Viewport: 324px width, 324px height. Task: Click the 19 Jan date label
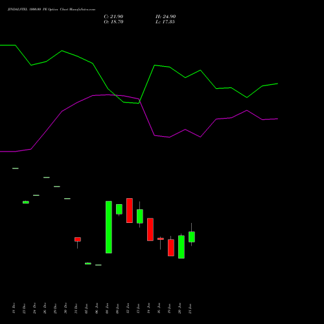(x=169, y=308)
